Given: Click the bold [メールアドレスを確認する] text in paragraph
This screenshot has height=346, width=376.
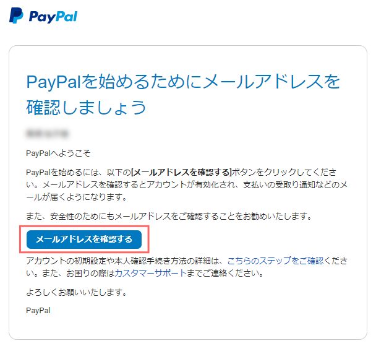Looking at the screenshot, I should tap(182, 172).
